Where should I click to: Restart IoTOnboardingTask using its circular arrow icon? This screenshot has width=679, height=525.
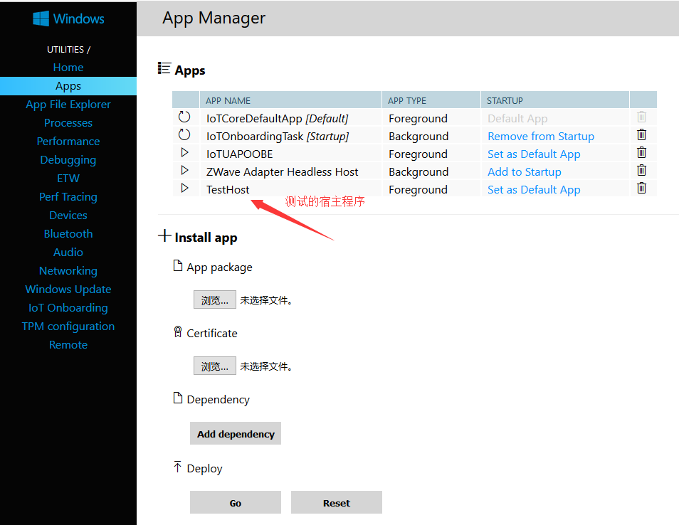pyautogui.click(x=184, y=134)
